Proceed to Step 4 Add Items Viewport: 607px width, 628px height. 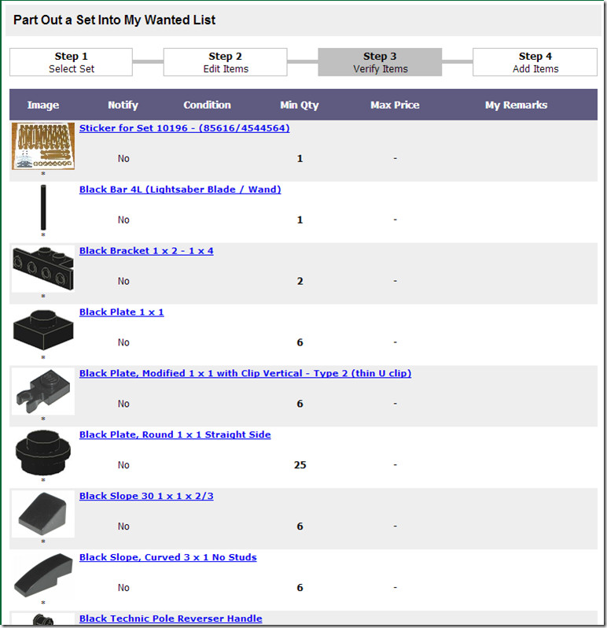tap(535, 62)
